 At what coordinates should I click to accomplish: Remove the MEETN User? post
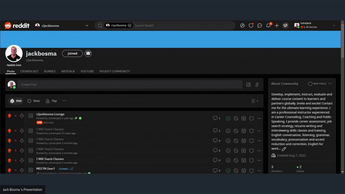coord(236,171)
